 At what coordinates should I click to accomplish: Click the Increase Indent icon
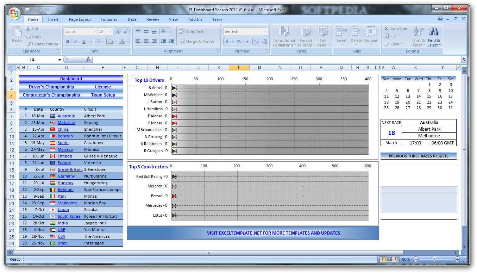tap(171, 42)
